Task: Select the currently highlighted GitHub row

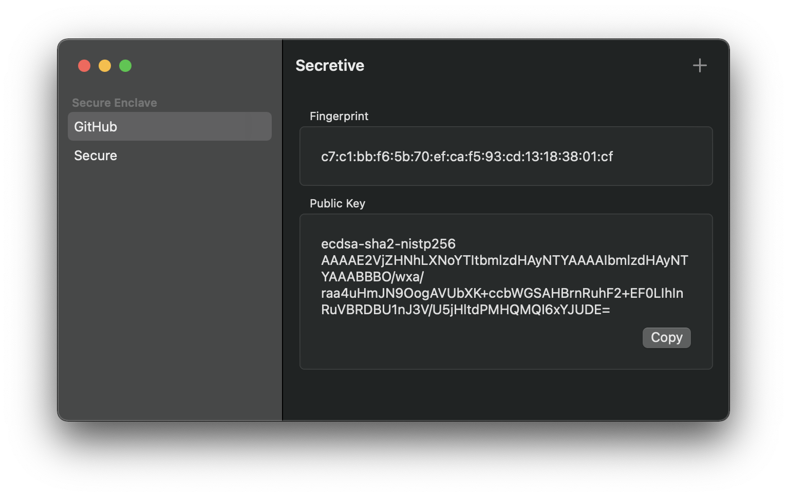Action: 170,126
